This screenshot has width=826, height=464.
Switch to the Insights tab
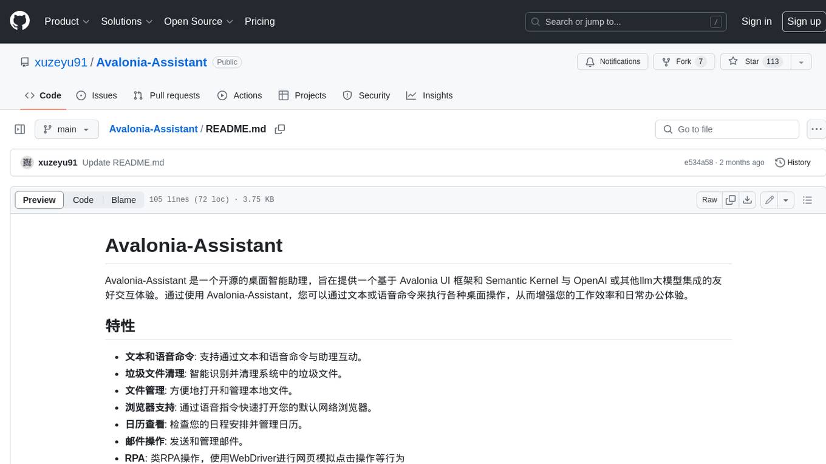point(429,95)
